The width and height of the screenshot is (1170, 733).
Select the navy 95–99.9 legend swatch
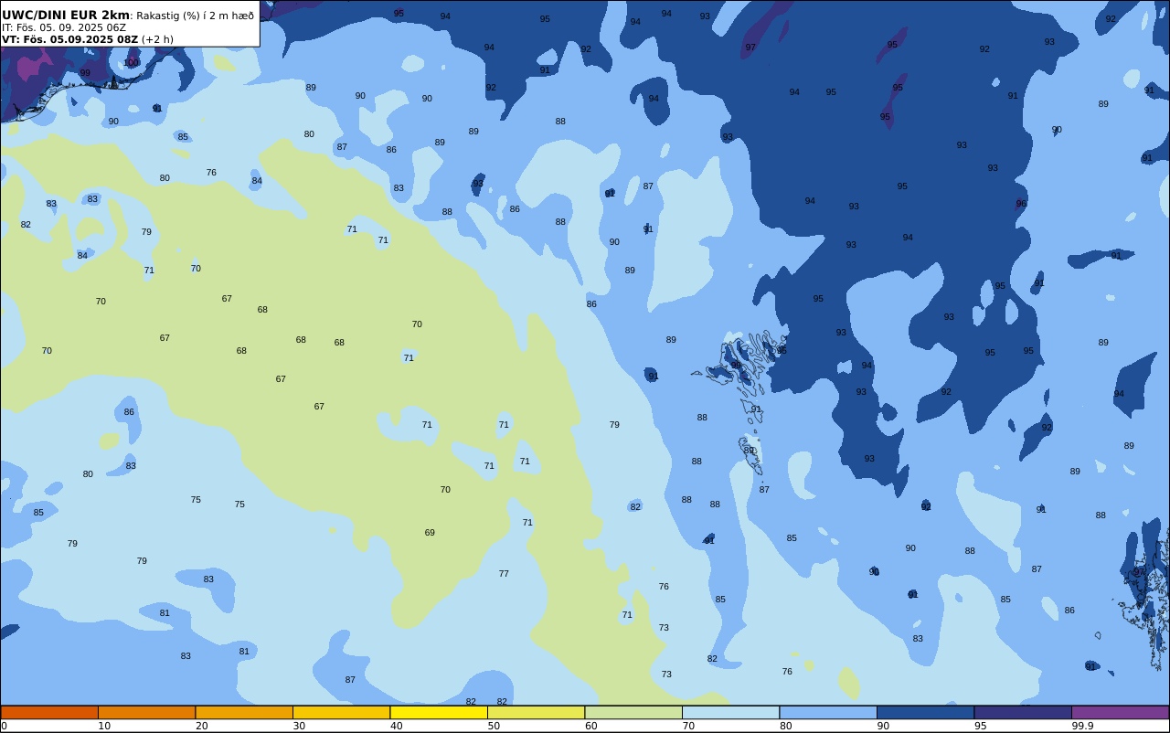tap(1023, 712)
